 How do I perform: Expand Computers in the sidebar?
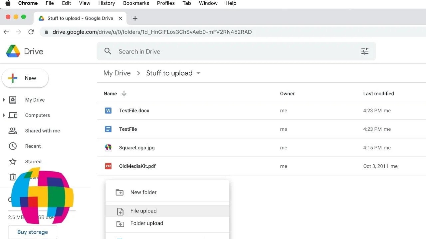[4, 115]
